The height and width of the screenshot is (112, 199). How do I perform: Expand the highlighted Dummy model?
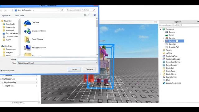[x=164, y=41]
